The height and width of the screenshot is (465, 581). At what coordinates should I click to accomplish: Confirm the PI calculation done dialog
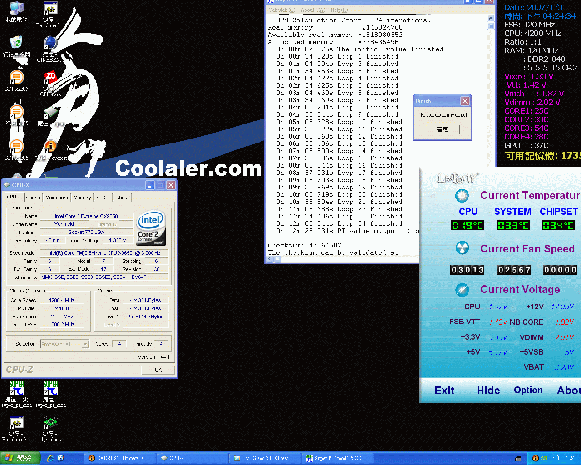tap(442, 129)
